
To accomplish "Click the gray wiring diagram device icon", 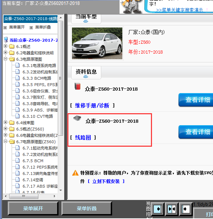I will pos(77,118).
